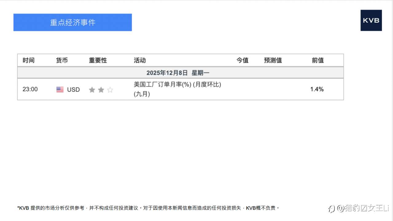Select the 23:00 time cell
Viewport: 393px width, 221px height.
30,89
